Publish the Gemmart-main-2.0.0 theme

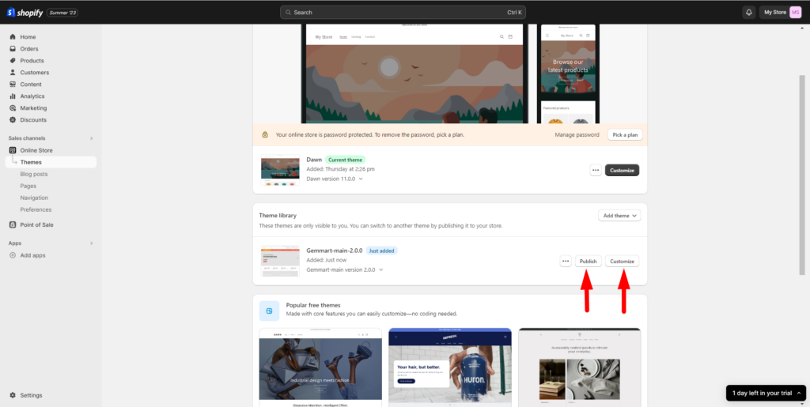pyautogui.click(x=588, y=262)
